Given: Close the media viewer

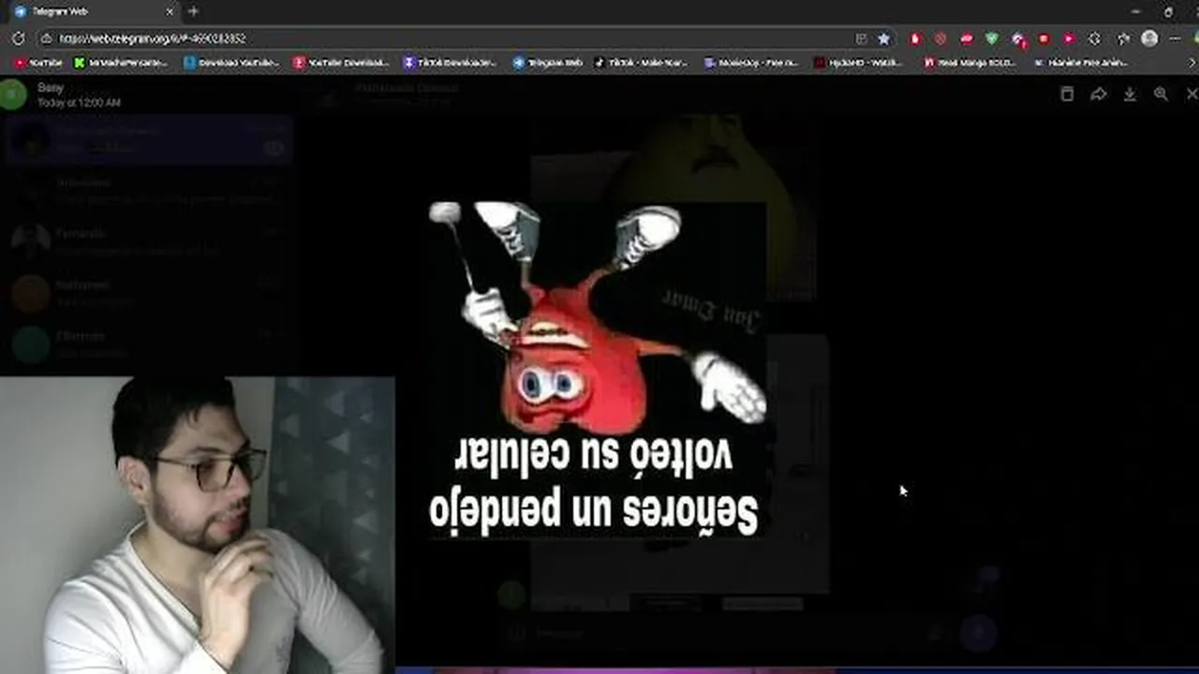Looking at the screenshot, I should 1192,94.
